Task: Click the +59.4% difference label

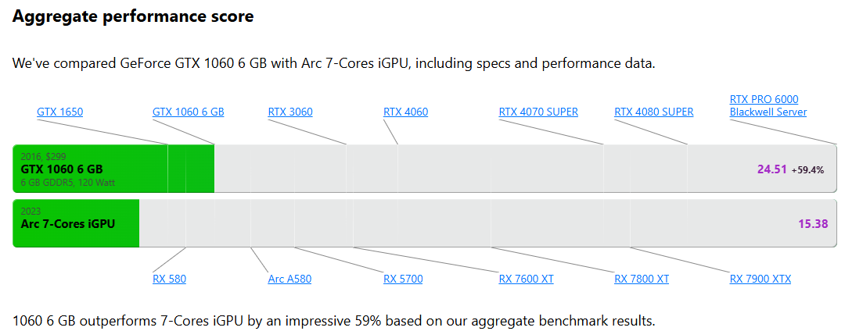Action: point(807,170)
